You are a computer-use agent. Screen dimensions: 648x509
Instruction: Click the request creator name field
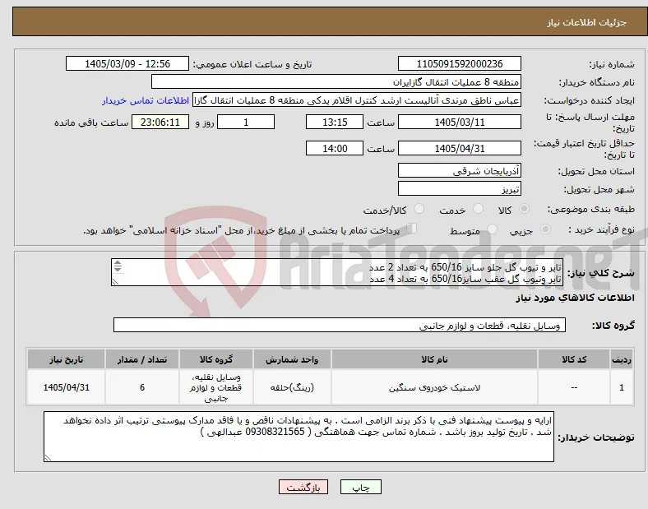point(357,100)
